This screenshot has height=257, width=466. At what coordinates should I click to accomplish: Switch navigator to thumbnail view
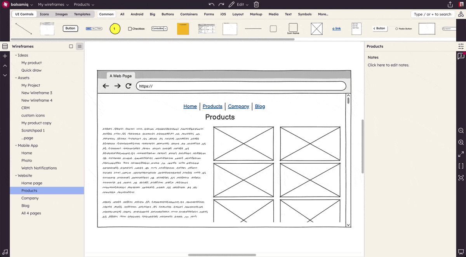coord(71,46)
